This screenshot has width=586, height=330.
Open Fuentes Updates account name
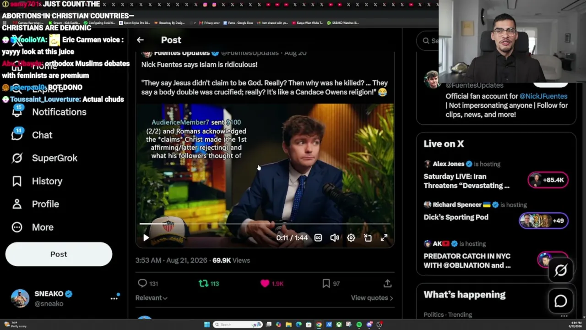(x=182, y=53)
